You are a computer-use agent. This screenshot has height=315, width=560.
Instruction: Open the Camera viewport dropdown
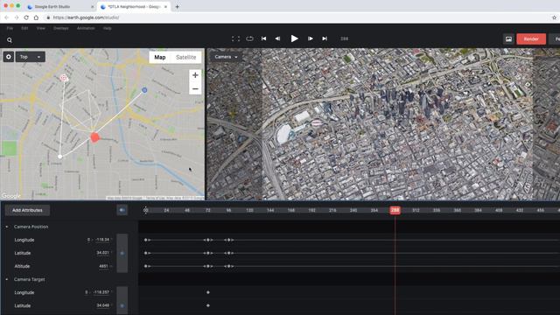point(226,57)
